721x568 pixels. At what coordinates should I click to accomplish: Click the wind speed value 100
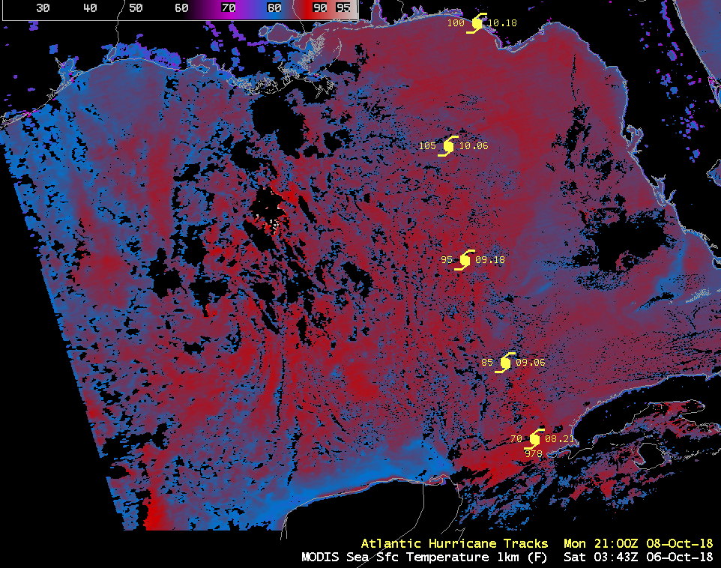pyautogui.click(x=456, y=23)
